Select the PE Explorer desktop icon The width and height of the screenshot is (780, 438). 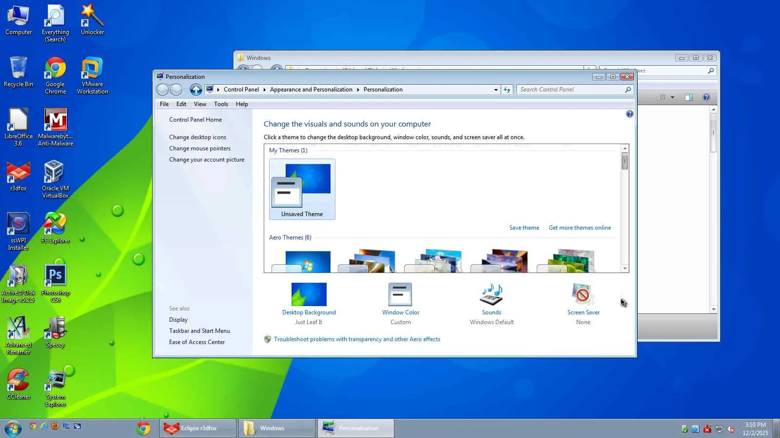56,228
